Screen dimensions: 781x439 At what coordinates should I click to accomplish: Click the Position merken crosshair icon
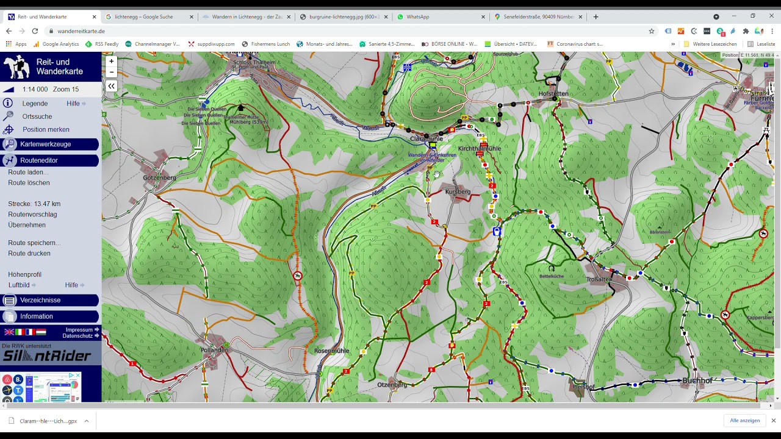[8, 129]
